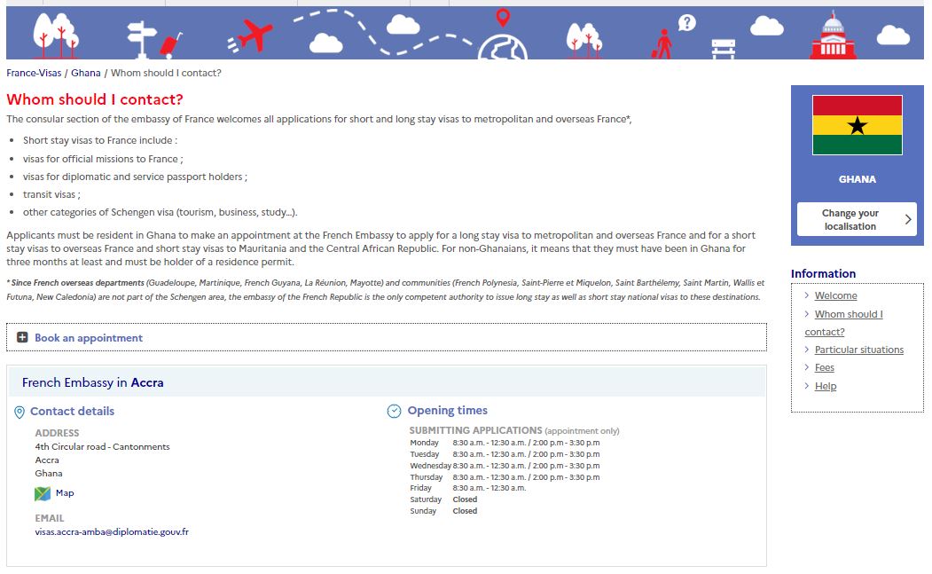932x574 pixels.
Task: Open the Fees sidebar link
Action: (825, 367)
